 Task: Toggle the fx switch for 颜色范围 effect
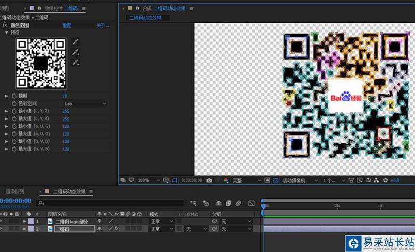coord(5,25)
